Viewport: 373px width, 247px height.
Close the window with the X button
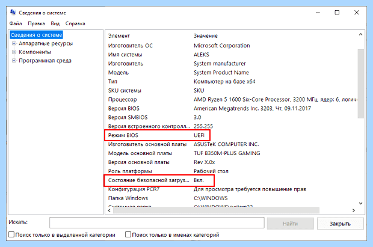coord(357,13)
